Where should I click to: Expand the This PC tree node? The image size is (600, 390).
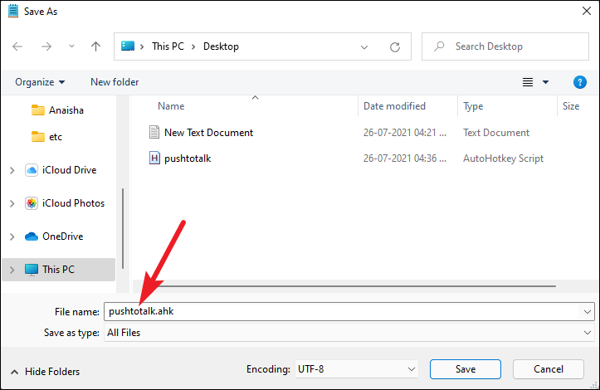pyautogui.click(x=12, y=270)
